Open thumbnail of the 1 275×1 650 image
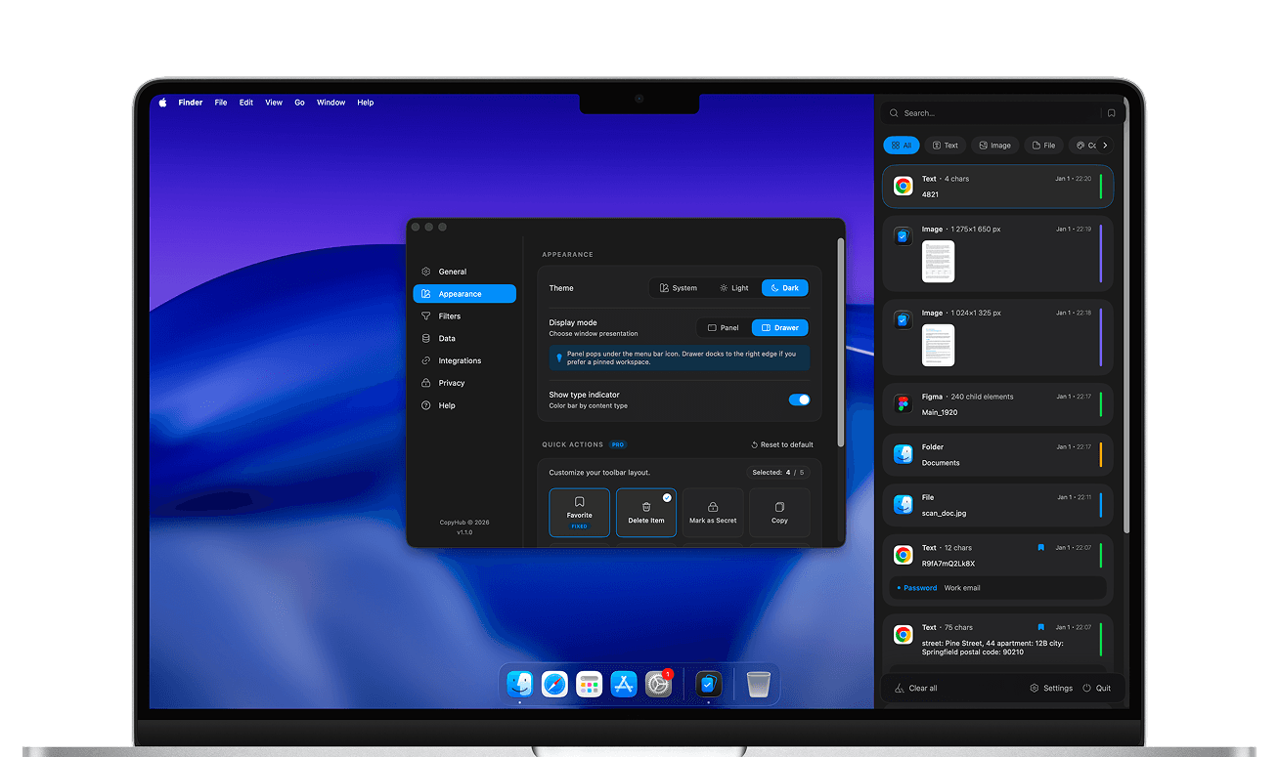This screenshot has width=1279, height=757. (x=938, y=262)
